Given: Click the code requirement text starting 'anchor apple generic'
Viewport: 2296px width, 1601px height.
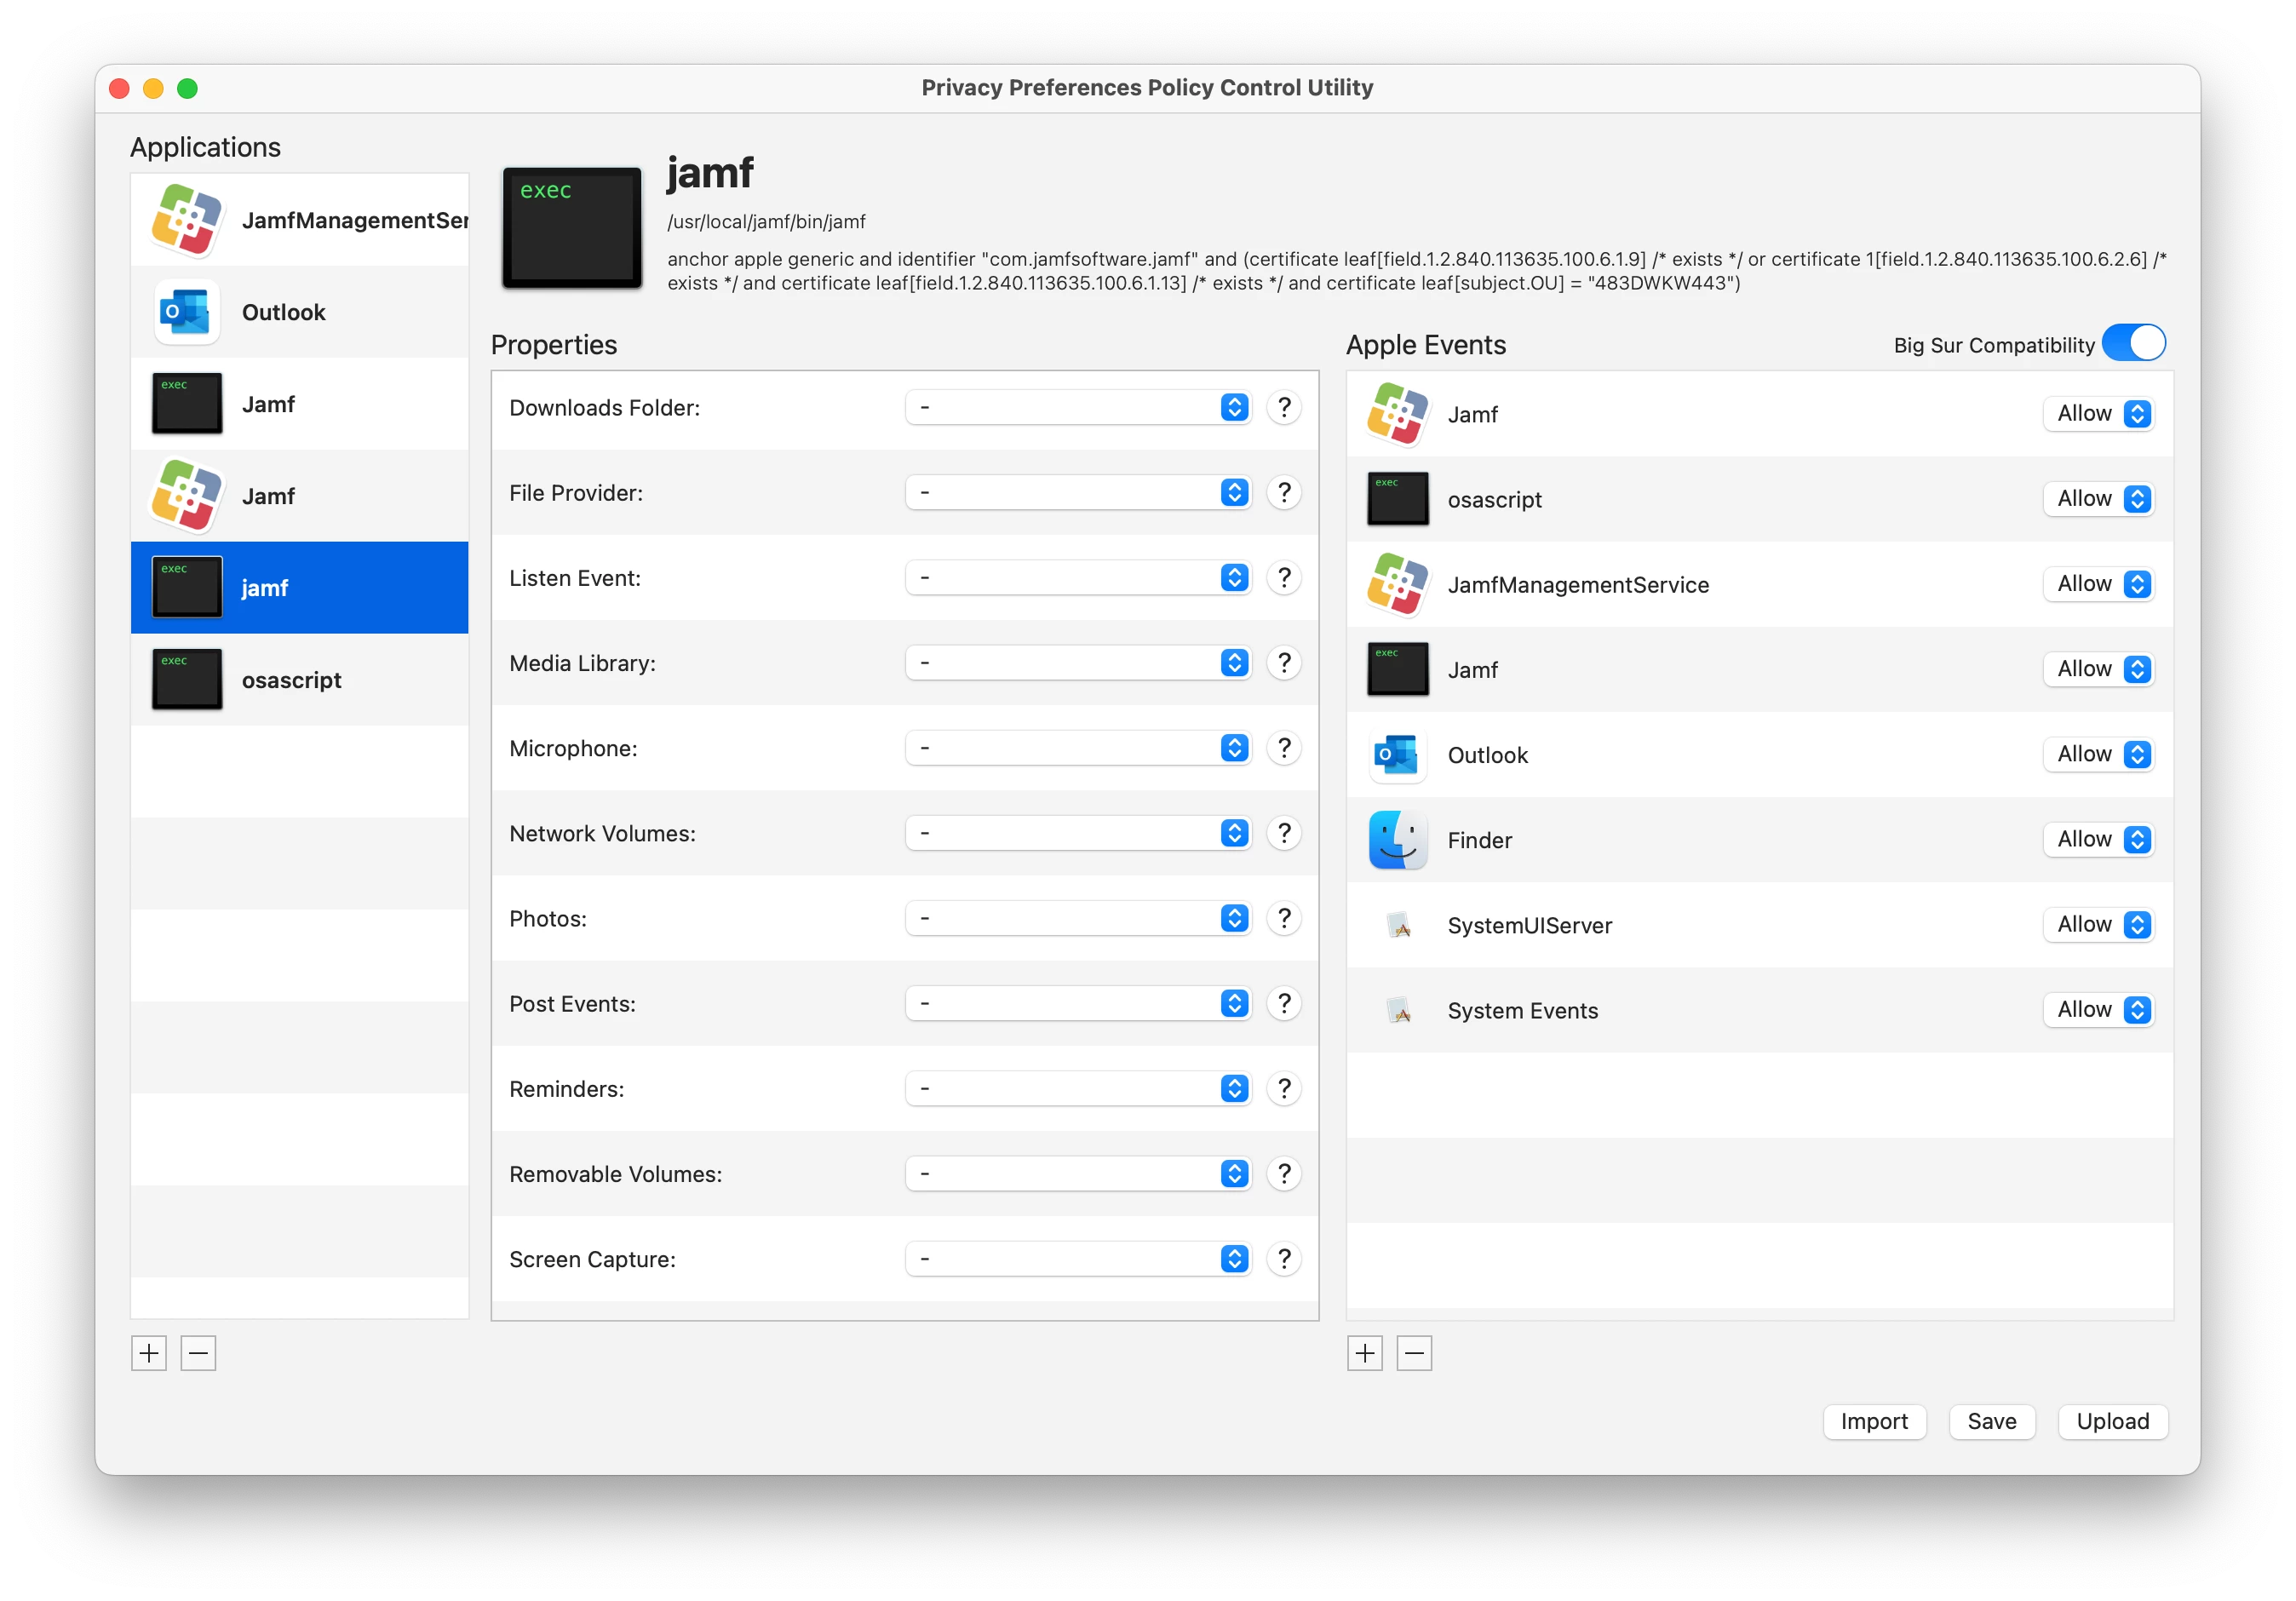Looking at the screenshot, I should pos(1416,271).
